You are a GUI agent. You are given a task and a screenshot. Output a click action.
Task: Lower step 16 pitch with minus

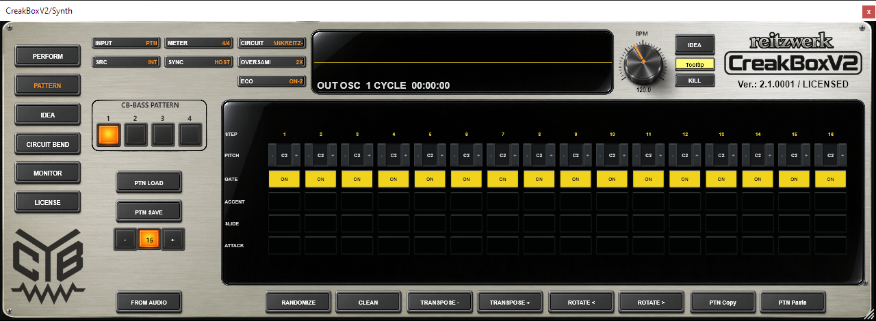click(819, 155)
